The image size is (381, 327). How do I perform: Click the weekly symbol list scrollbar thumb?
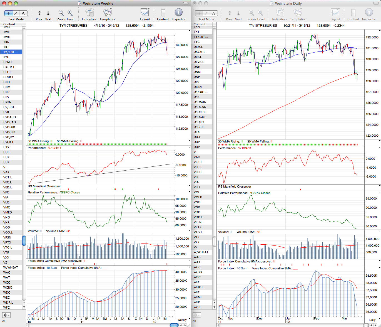click(24, 240)
